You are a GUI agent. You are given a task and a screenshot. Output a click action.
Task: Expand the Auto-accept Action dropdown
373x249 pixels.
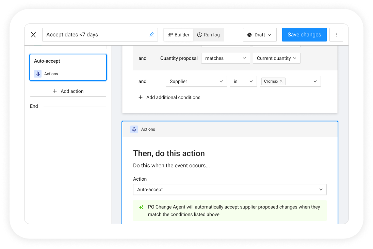tap(229, 189)
